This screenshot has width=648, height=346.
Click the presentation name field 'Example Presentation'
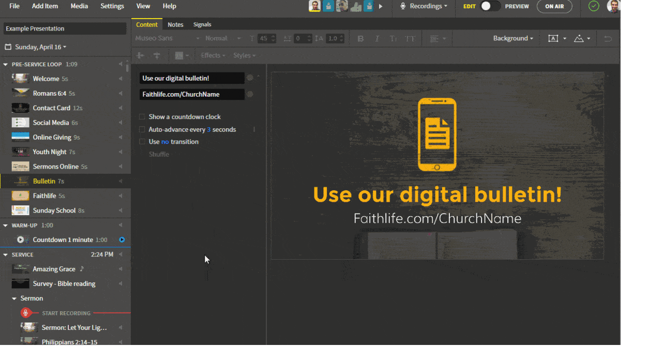[x=65, y=28]
